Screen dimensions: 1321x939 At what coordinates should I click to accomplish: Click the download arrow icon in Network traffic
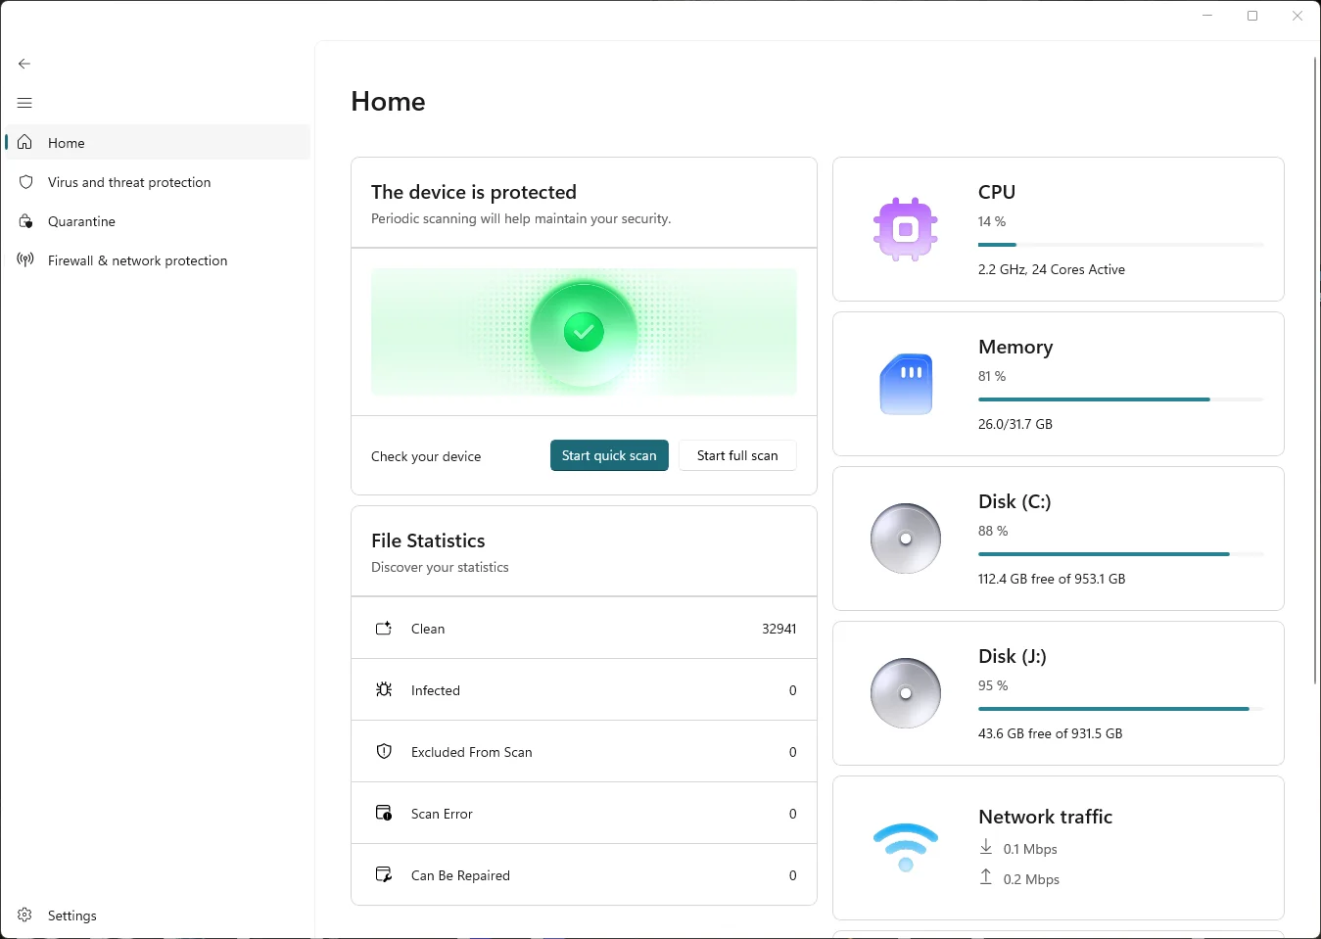pos(986,847)
